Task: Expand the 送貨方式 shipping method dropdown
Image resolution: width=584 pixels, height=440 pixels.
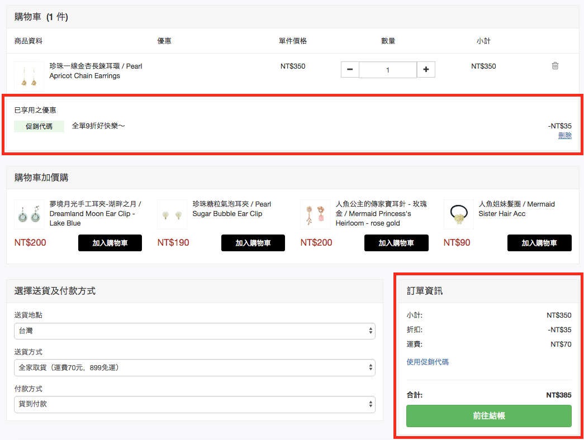Action: click(194, 368)
